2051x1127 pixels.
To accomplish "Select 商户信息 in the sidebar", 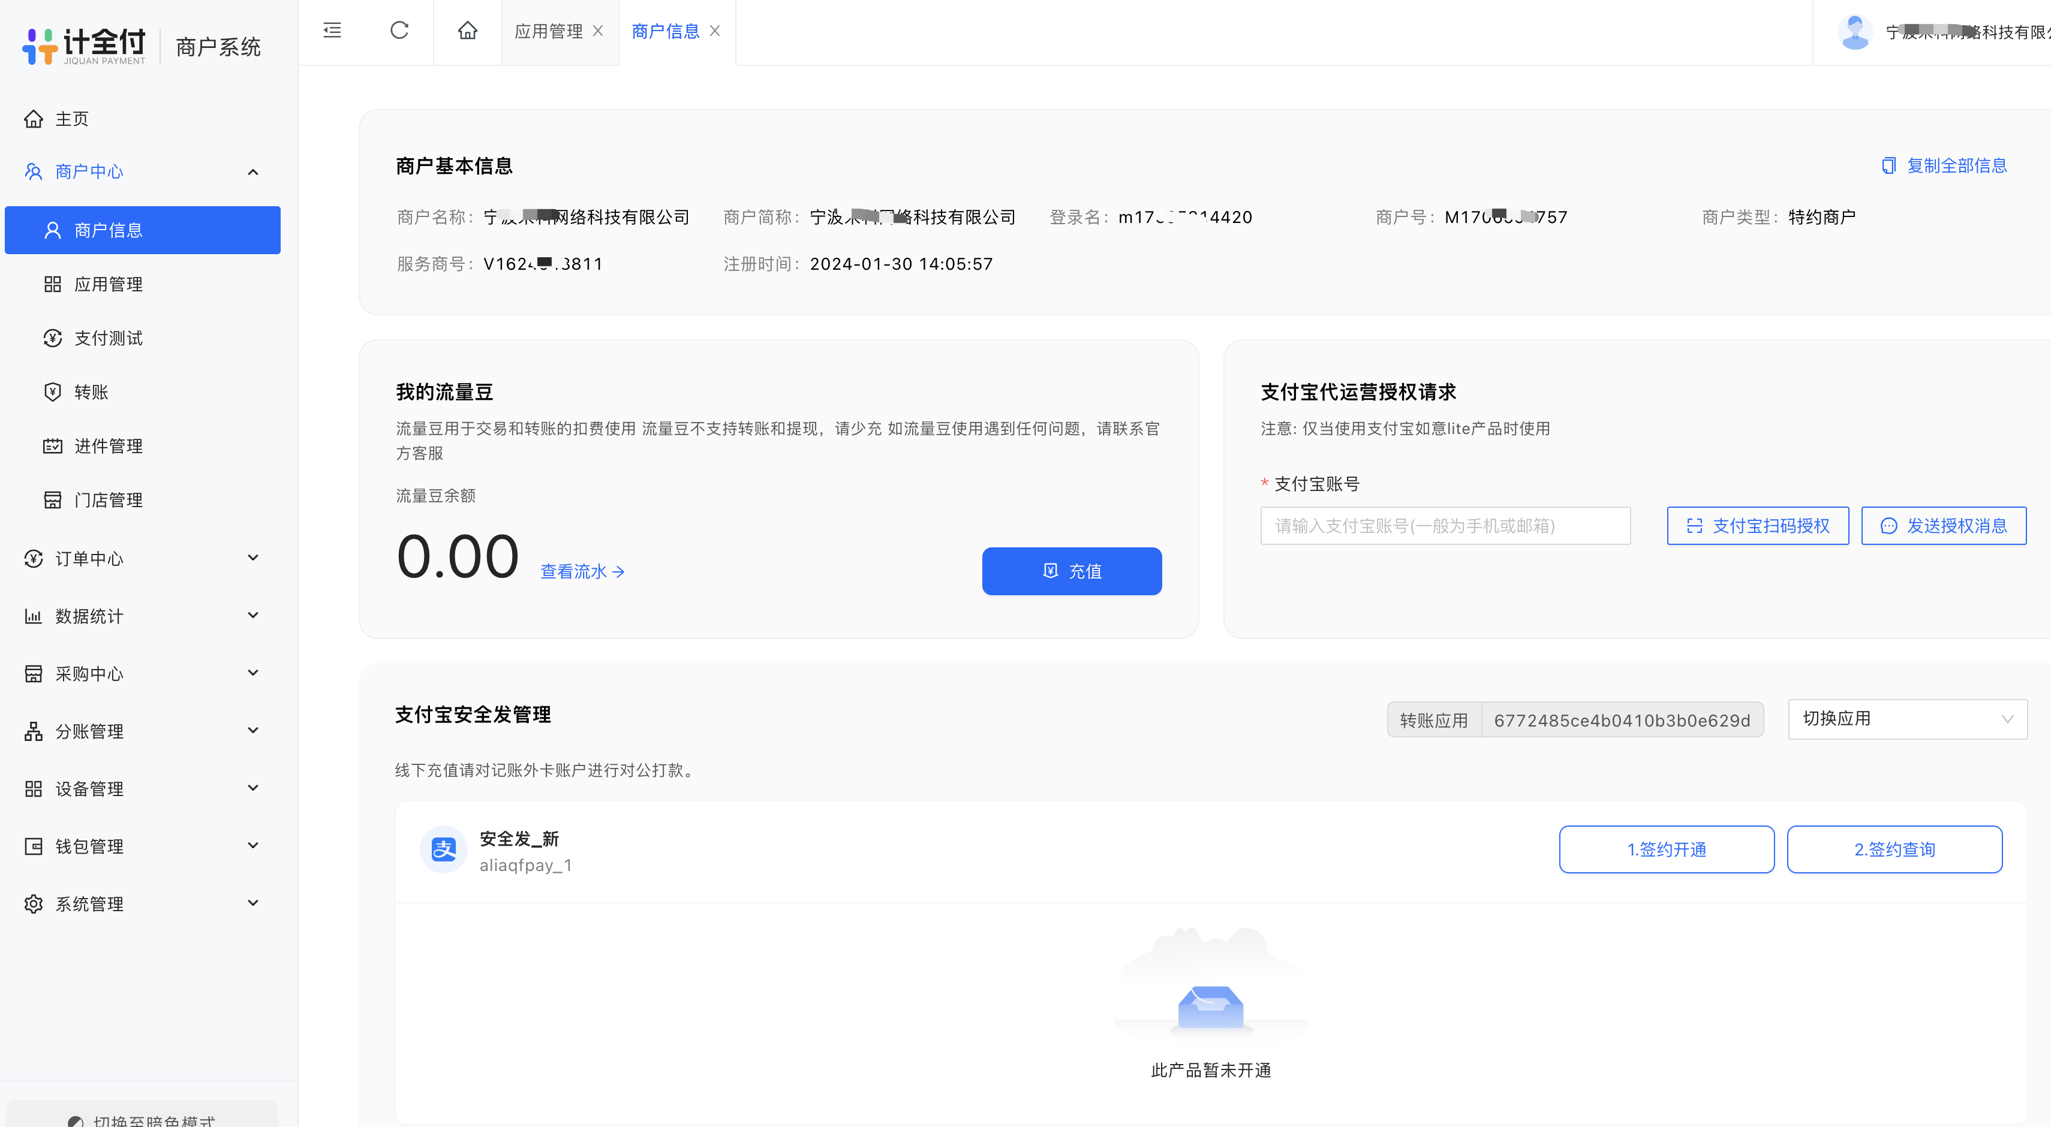I will coord(143,230).
